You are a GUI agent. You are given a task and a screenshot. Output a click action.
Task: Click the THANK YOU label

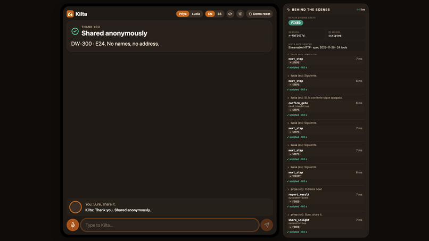coord(91,27)
